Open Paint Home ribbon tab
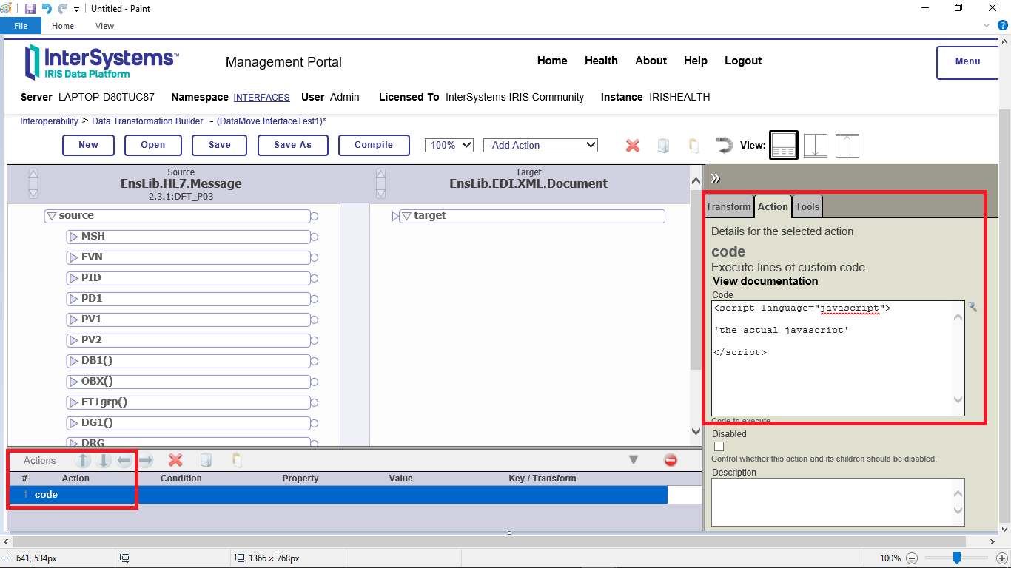This screenshot has width=1011, height=568. [63, 26]
